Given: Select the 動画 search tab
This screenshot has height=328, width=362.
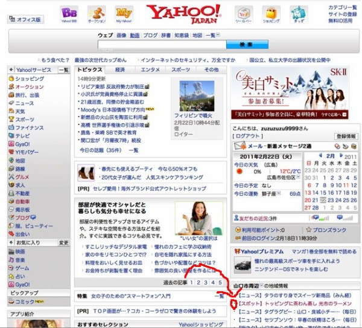Looking at the screenshot, I should (x=135, y=36).
